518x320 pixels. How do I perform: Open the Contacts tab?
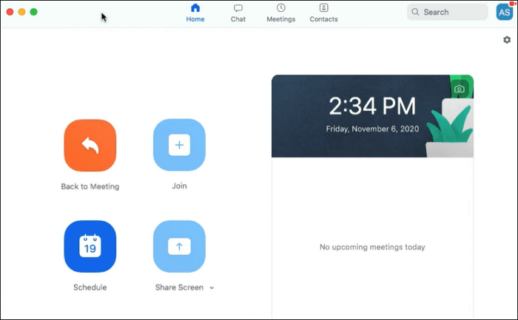(323, 13)
